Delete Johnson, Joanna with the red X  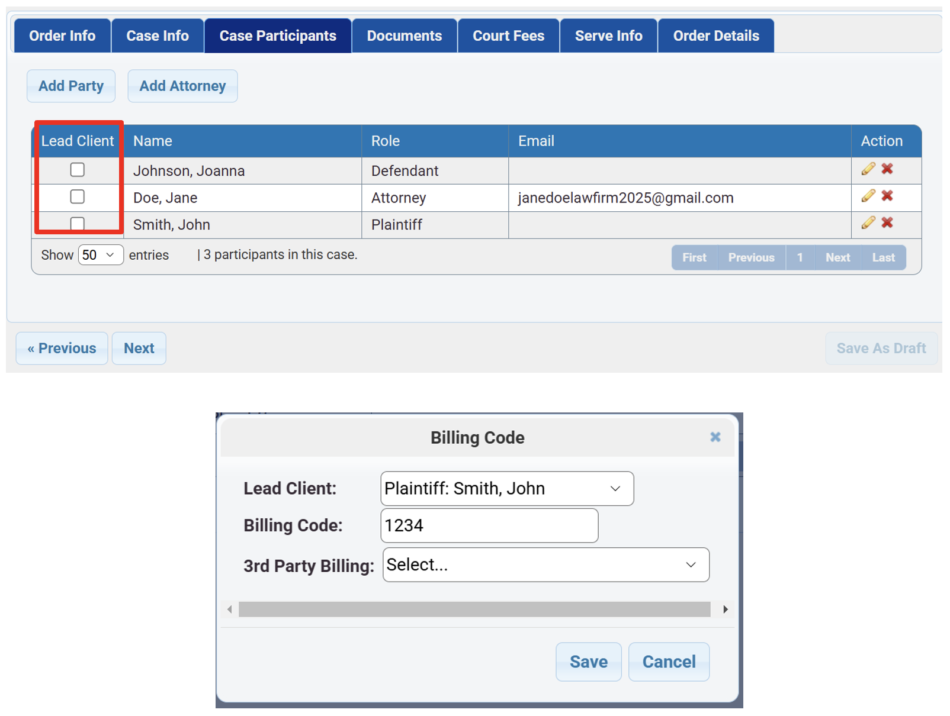(887, 169)
